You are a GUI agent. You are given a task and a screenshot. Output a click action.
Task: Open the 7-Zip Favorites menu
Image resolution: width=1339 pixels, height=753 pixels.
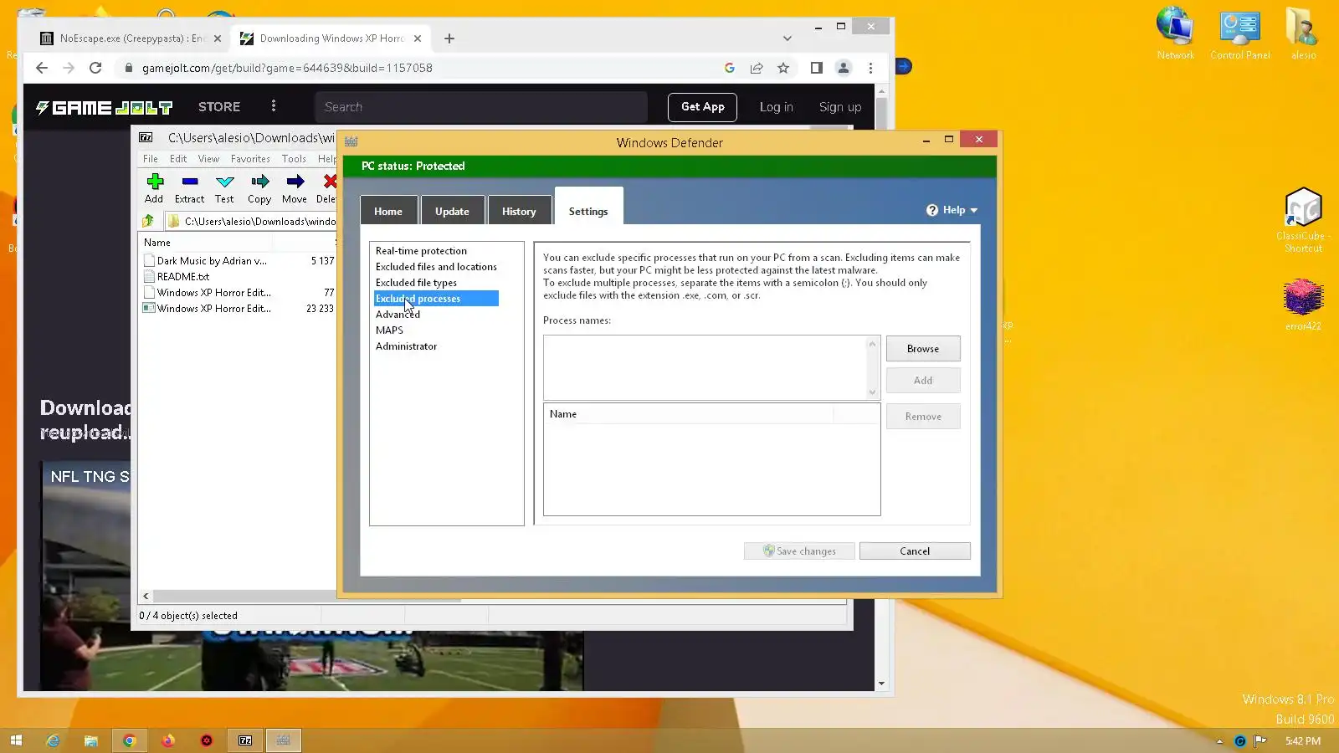[x=250, y=159]
